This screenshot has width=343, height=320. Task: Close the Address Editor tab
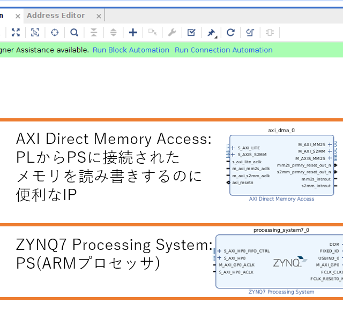point(98,16)
